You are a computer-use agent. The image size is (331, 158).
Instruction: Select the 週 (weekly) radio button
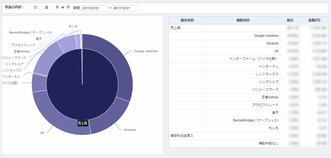(x=41, y=8)
